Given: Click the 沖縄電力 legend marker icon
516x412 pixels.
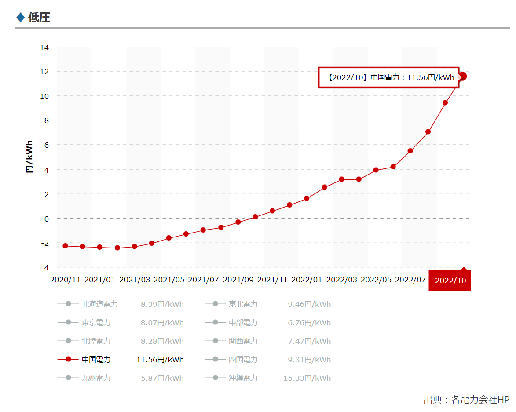Looking at the screenshot, I should point(215,378).
